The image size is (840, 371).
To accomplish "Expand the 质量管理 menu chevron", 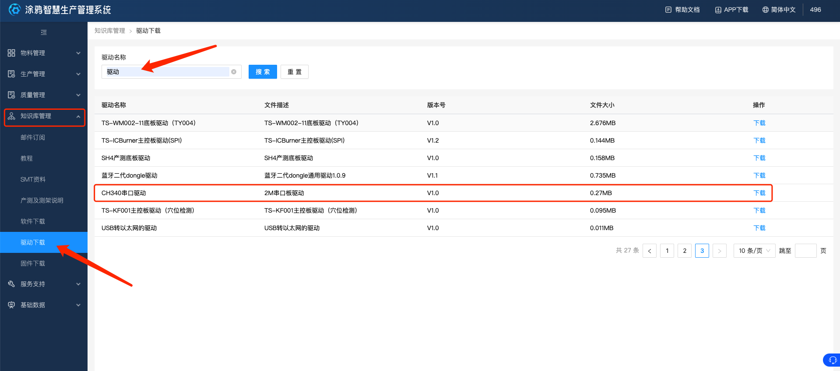I will click(x=78, y=95).
